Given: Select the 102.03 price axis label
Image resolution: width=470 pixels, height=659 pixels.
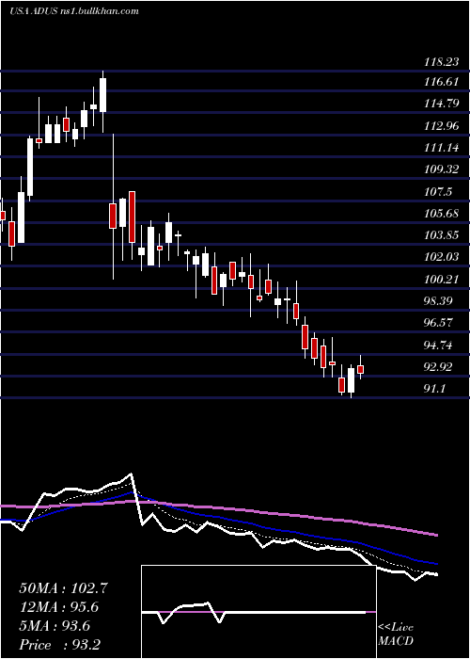Looking at the screenshot, I should click(441, 256).
